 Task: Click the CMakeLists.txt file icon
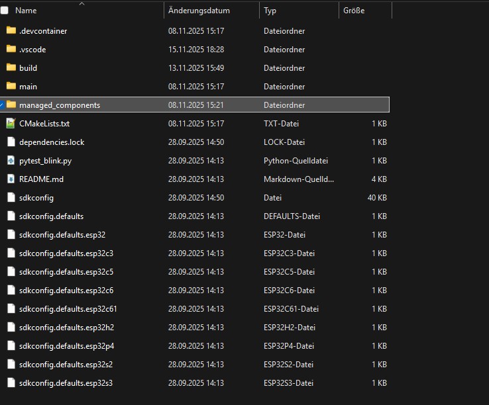coord(11,123)
